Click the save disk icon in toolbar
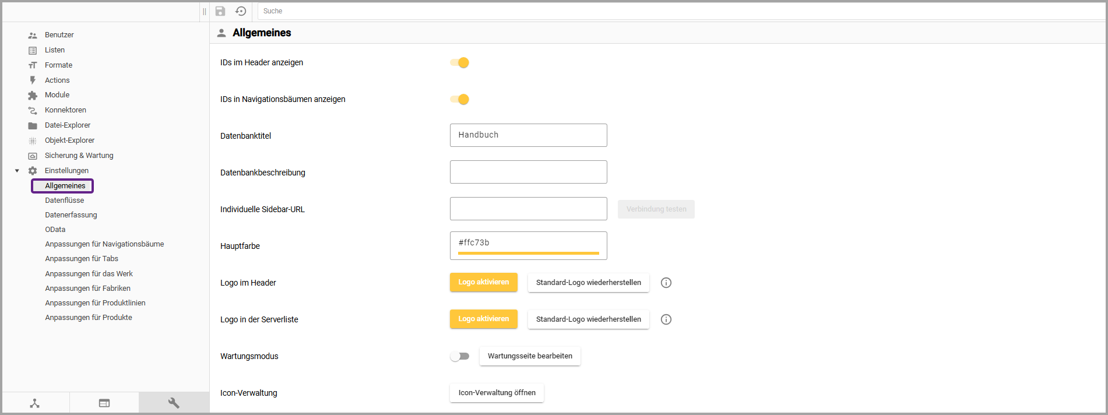The height and width of the screenshot is (415, 1108). point(220,11)
